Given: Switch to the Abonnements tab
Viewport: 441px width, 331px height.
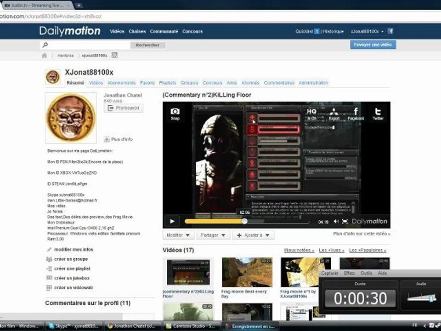Looking at the screenshot, I should tap(121, 83).
